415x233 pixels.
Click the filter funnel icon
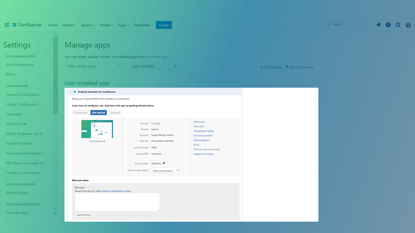(x=119, y=66)
